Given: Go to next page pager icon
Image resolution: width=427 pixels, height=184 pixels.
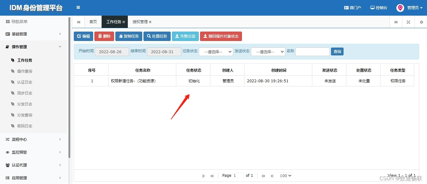Looking at the screenshot, I should click(264, 176).
